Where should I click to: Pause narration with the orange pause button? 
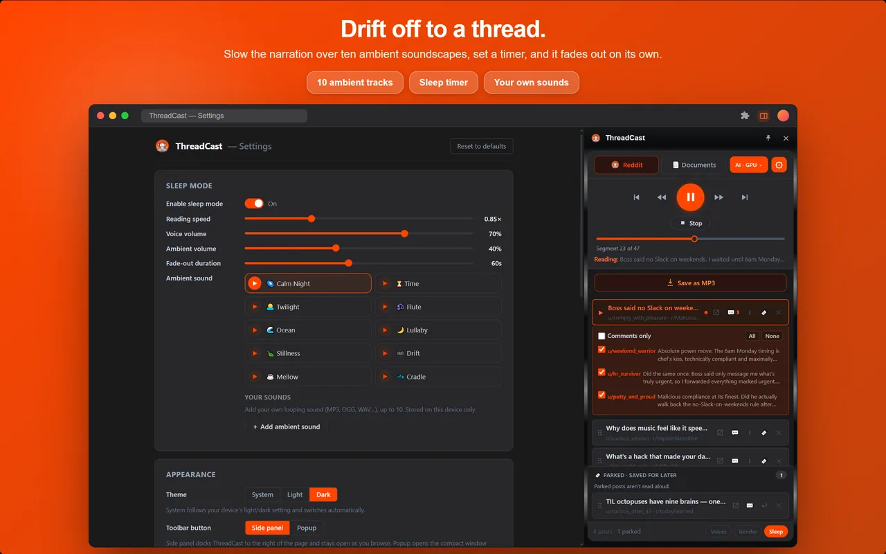[x=690, y=197]
